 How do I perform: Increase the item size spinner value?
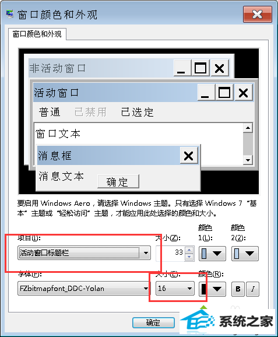pyautogui.click(x=189, y=250)
